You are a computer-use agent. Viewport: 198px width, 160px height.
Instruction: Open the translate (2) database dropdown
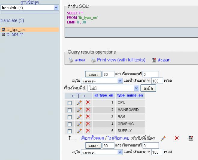point(30,8)
